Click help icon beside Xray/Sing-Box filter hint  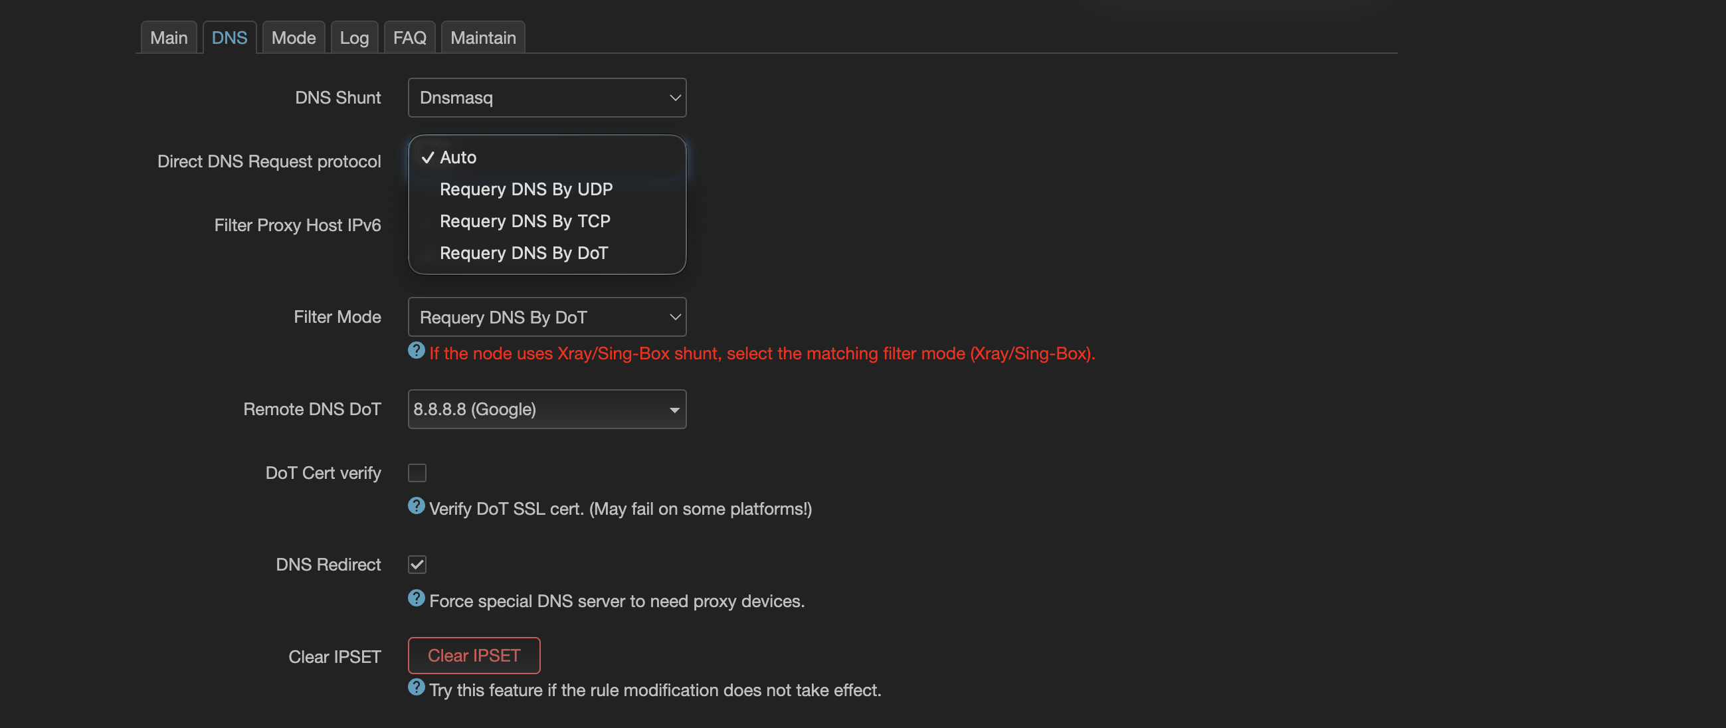pos(416,350)
